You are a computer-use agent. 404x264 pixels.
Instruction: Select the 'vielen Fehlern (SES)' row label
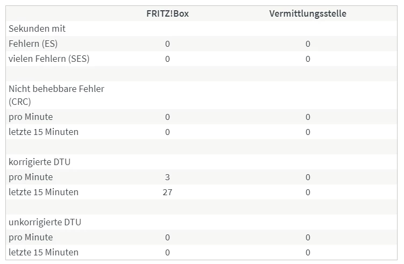pos(49,59)
